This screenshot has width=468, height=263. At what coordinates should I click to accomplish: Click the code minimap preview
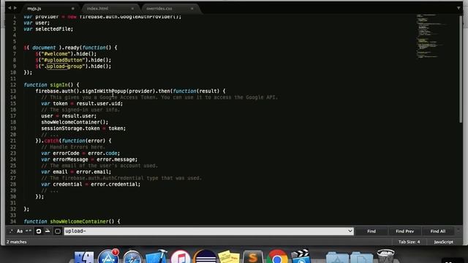(431, 36)
